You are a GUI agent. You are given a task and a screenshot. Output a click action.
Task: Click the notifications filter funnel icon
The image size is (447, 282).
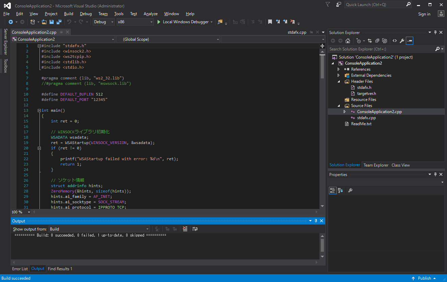coord(328,4)
